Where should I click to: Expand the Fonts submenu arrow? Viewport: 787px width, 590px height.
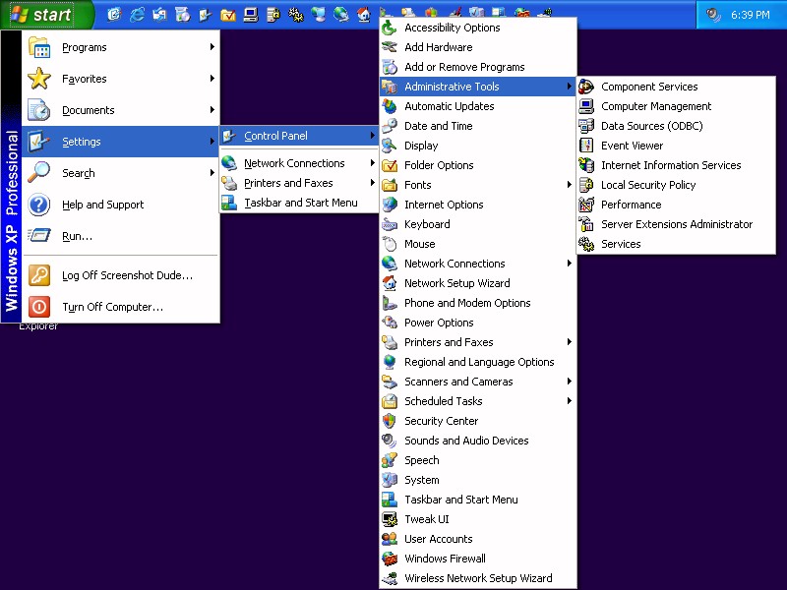[x=569, y=185]
